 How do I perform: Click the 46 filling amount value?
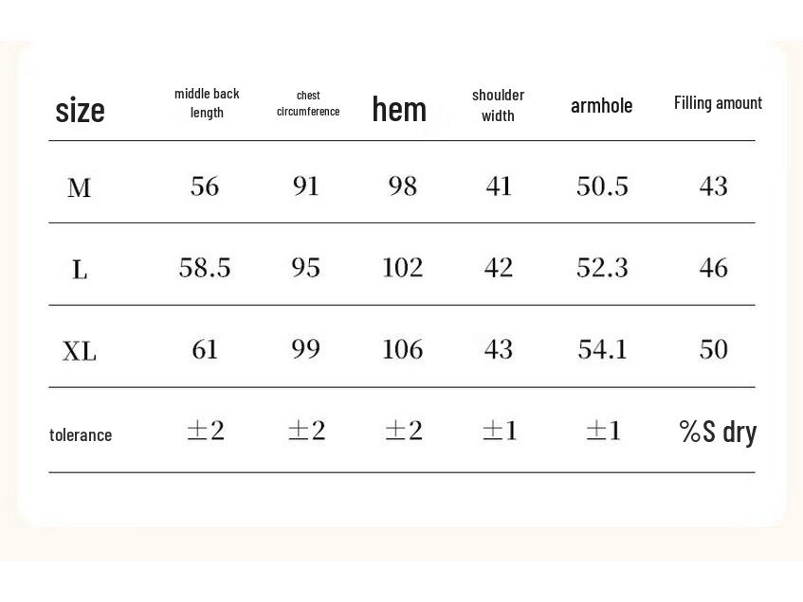click(x=713, y=269)
